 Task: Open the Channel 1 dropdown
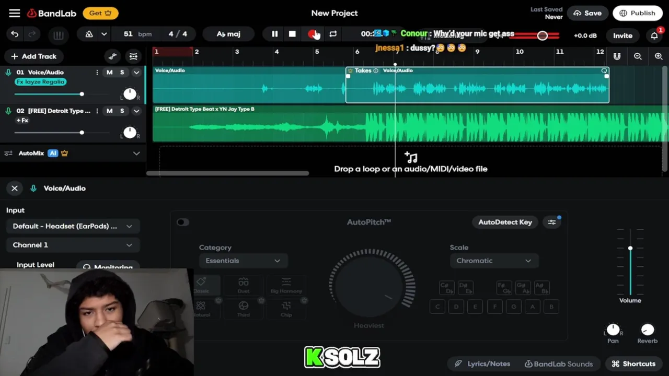[73, 245]
